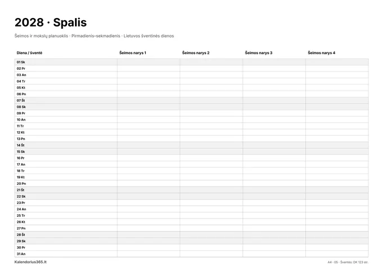
Task: Click the 2028 · Spalis title
Action: (51, 23)
